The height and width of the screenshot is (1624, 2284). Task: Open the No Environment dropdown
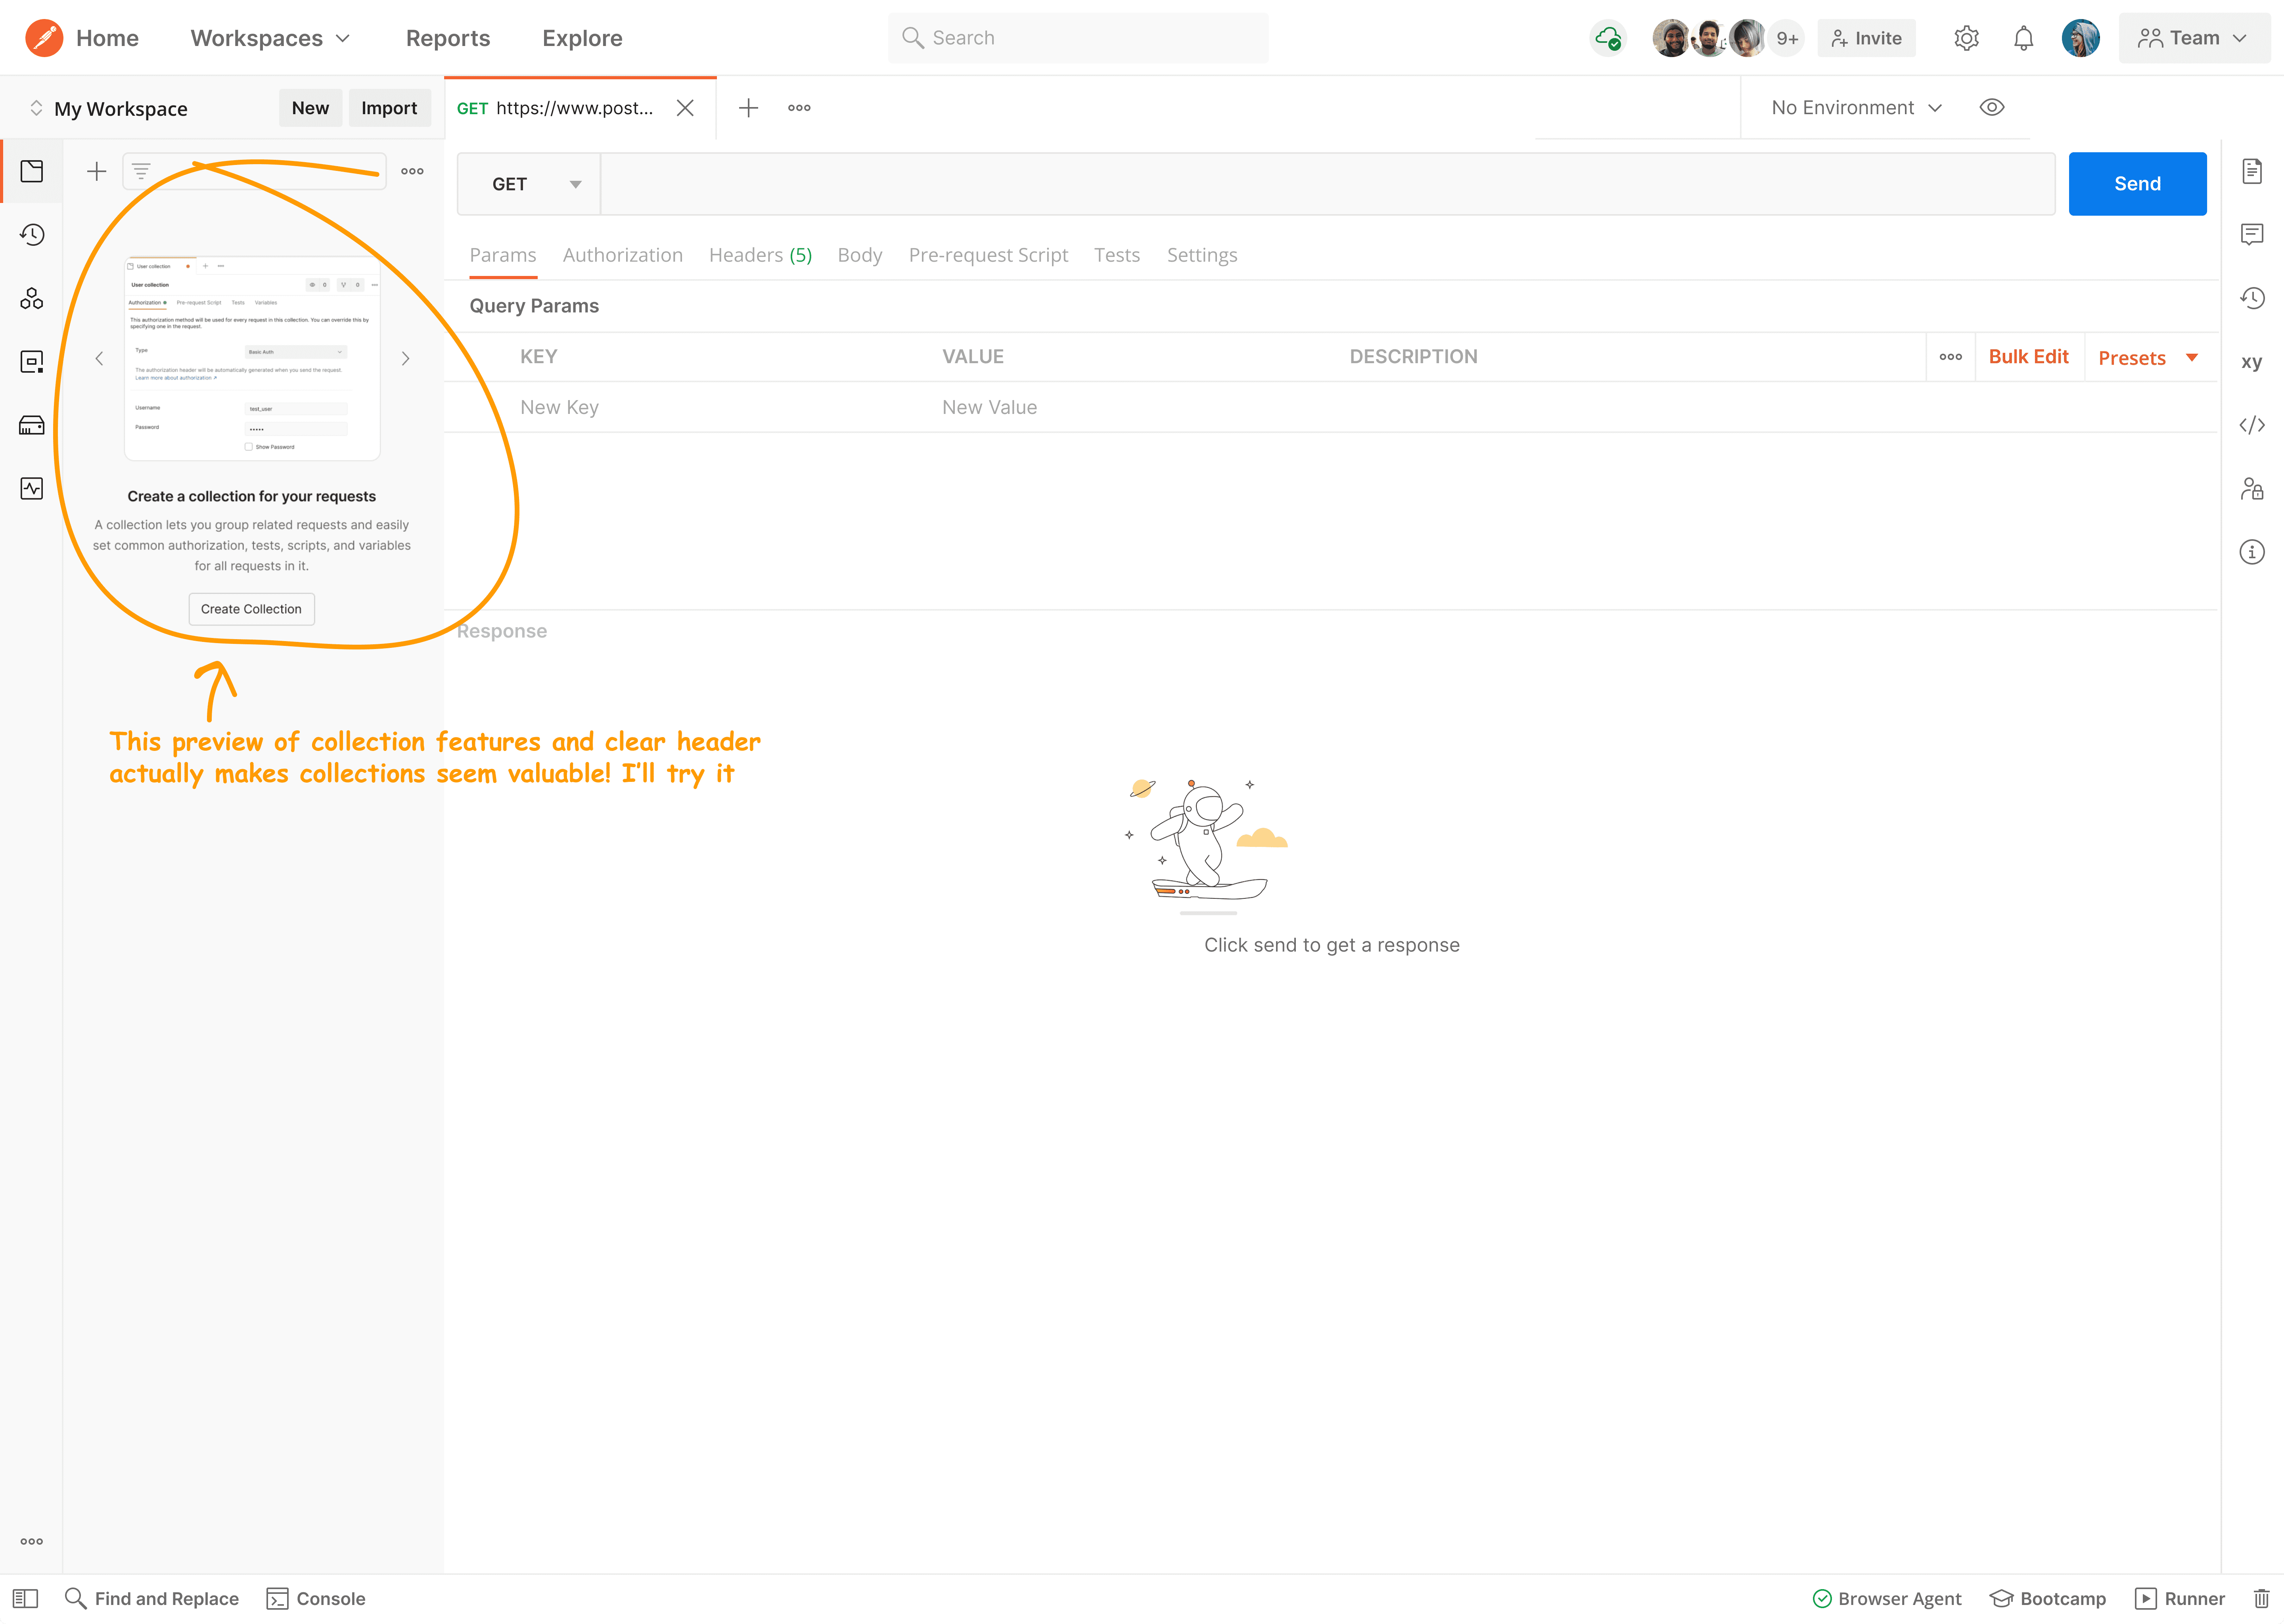point(1856,108)
